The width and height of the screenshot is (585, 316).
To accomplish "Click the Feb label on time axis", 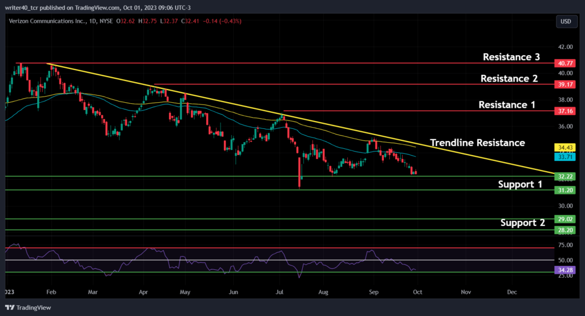I will click(51, 292).
